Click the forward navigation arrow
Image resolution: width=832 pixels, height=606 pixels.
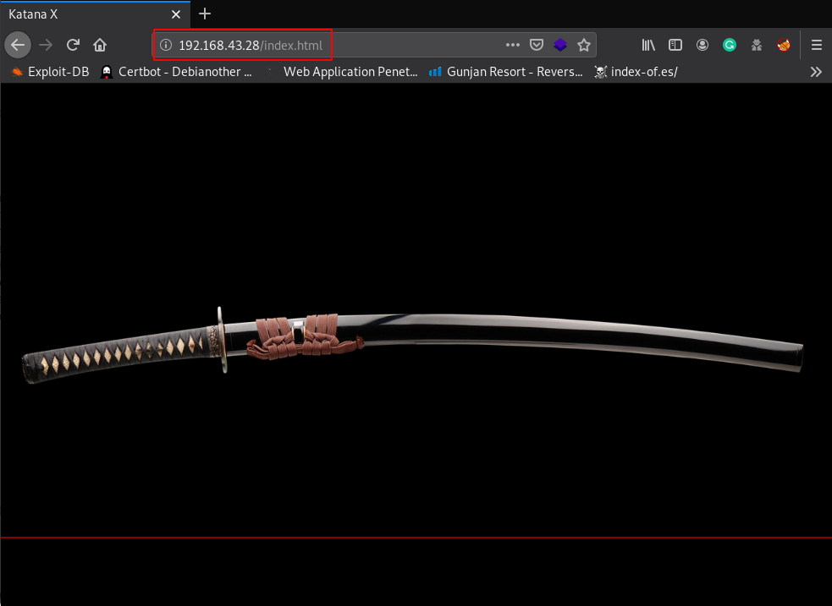point(47,45)
